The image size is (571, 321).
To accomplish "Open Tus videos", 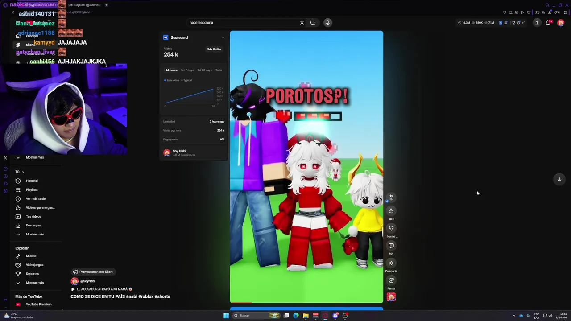I will [x=35, y=216].
